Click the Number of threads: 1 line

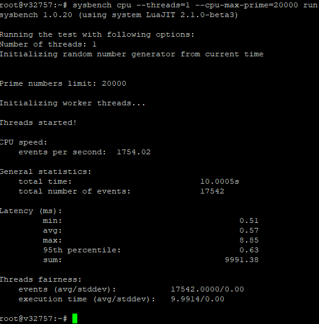click(48, 44)
